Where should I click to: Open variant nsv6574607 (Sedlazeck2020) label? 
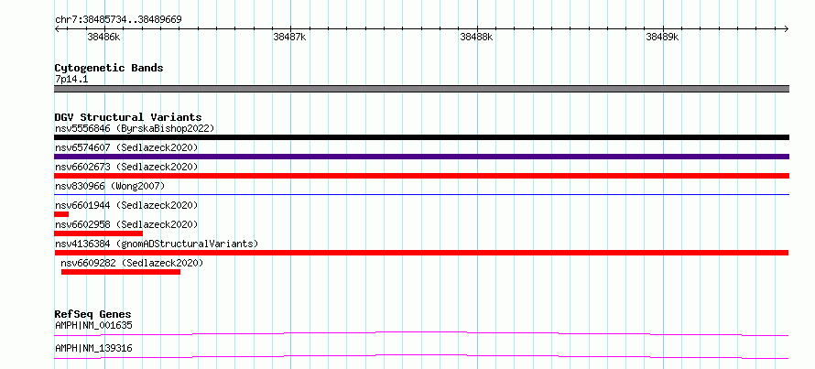click(126, 147)
